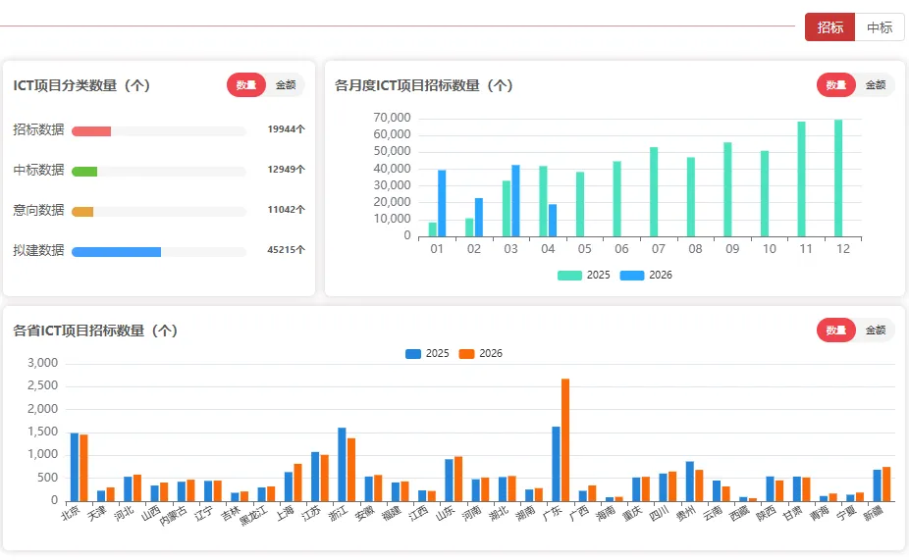Click the 招标数据 label

click(38, 129)
